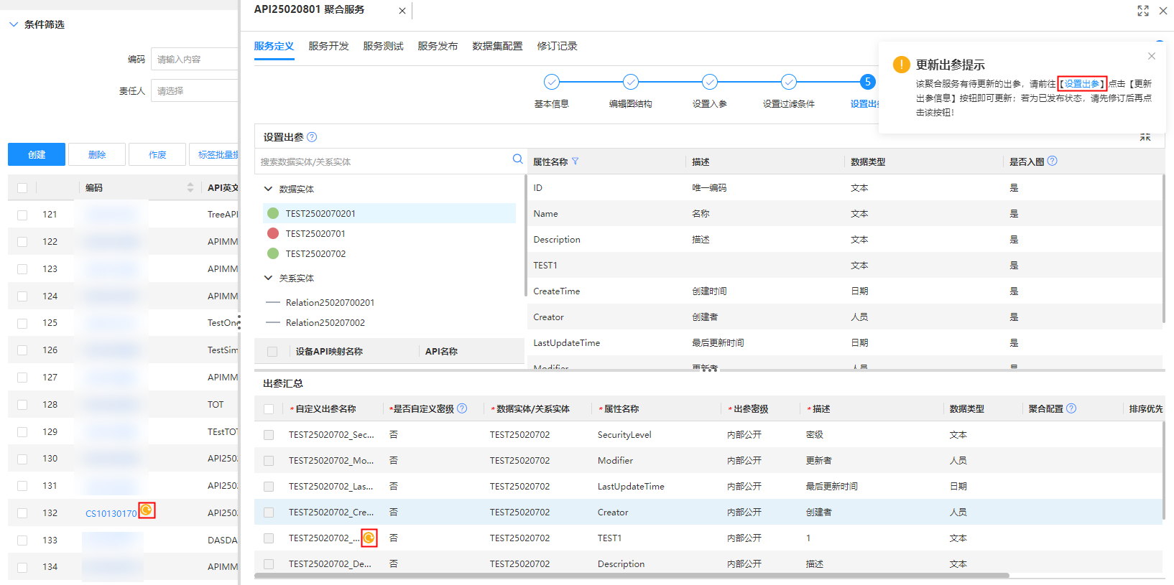
Task: Click the 删除 button
Action: click(x=97, y=154)
